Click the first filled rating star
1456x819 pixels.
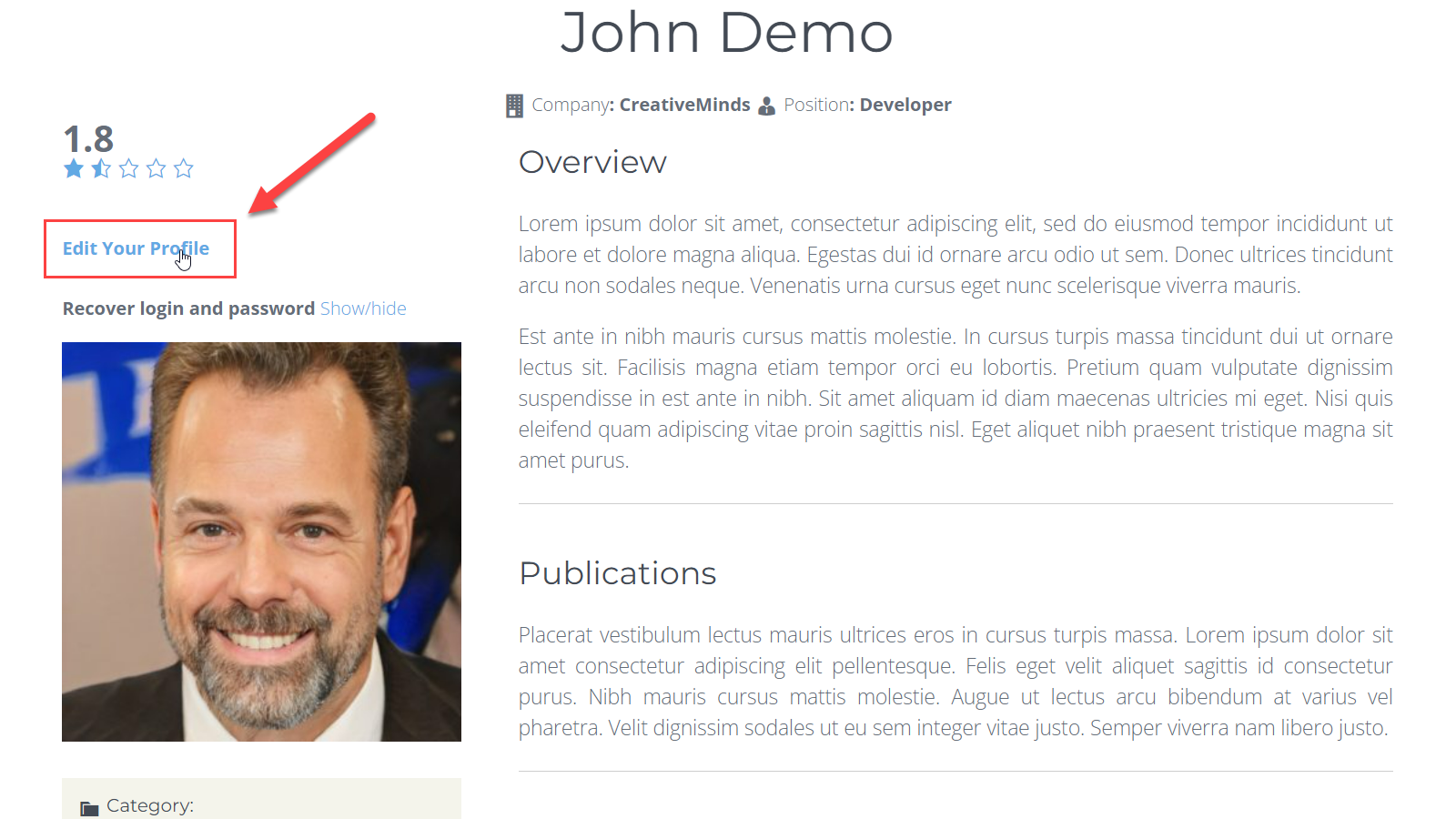click(74, 168)
